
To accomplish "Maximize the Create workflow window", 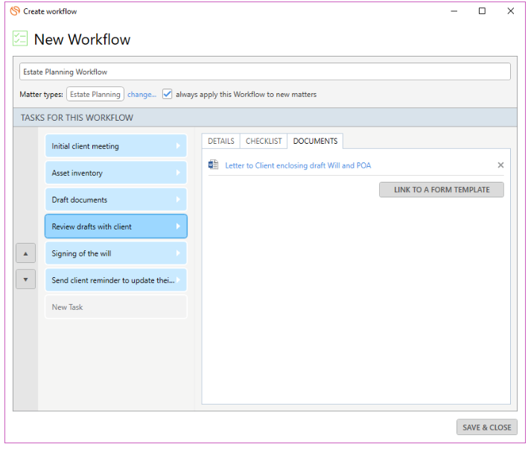I will 482,11.
